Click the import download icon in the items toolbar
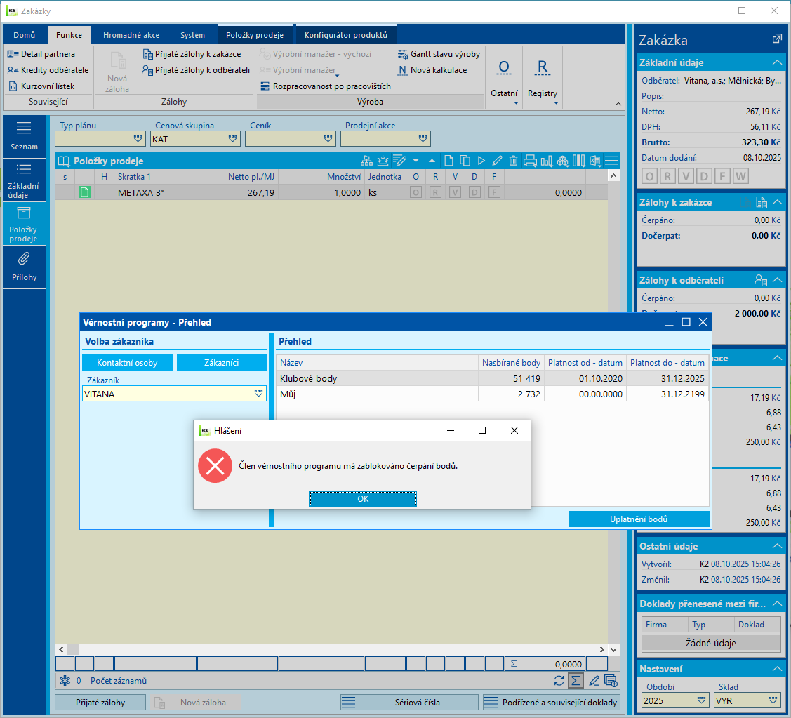791x718 pixels. coord(383,161)
